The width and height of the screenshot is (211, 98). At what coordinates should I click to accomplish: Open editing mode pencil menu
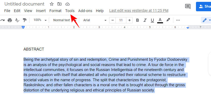point(206,20)
